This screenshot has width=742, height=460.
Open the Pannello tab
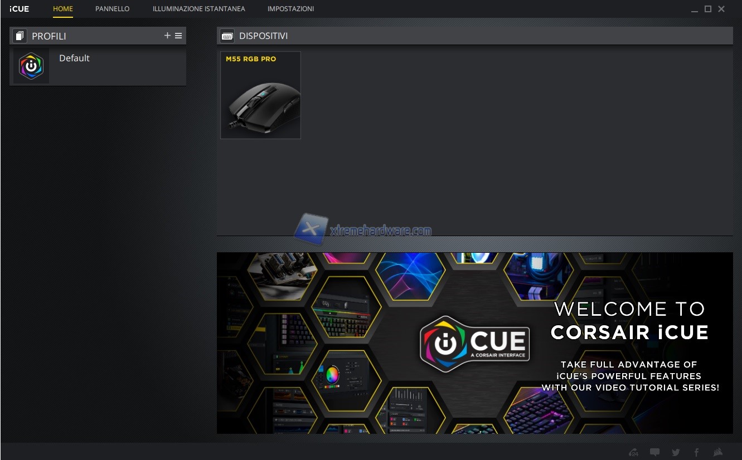[x=112, y=9]
